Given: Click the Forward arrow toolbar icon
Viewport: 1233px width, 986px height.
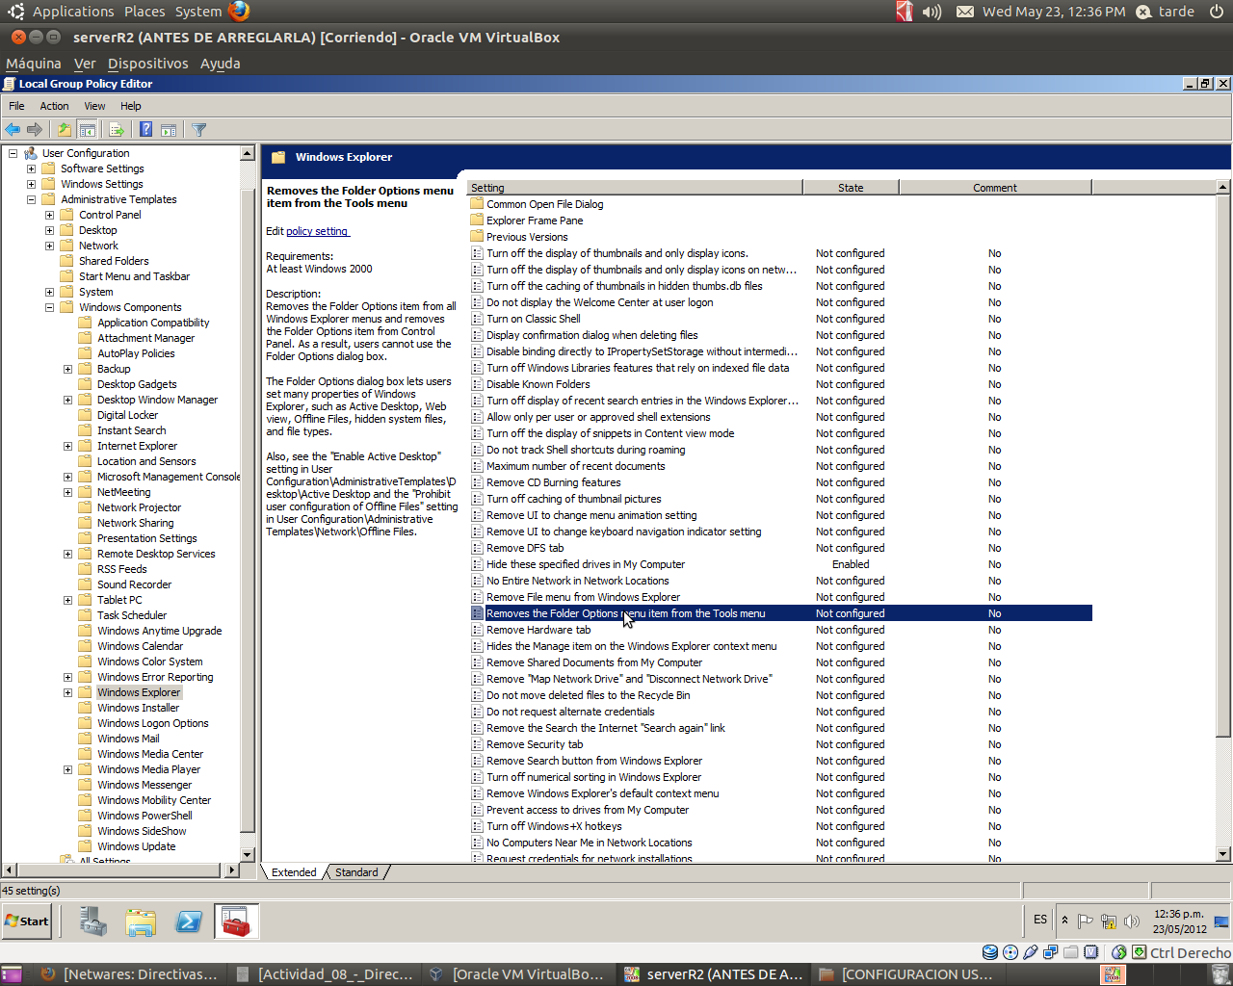Looking at the screenshot, I should [35, 129].
